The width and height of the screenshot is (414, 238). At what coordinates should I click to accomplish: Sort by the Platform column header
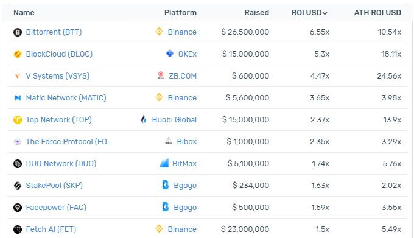[180, 13]
